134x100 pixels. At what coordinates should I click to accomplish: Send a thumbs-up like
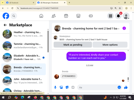pyautogui.click(x=126, y=87)
